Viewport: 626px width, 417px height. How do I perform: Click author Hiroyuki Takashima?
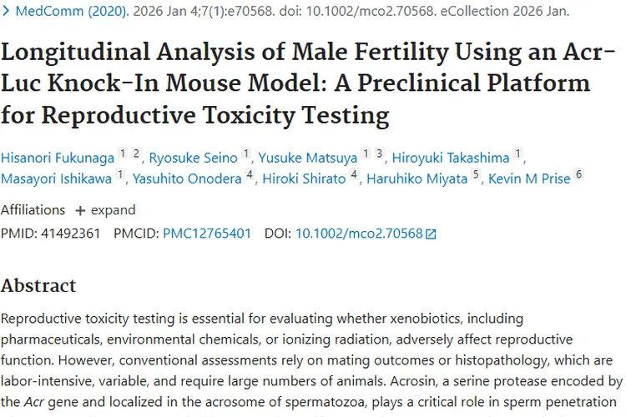tap(452, 157)
